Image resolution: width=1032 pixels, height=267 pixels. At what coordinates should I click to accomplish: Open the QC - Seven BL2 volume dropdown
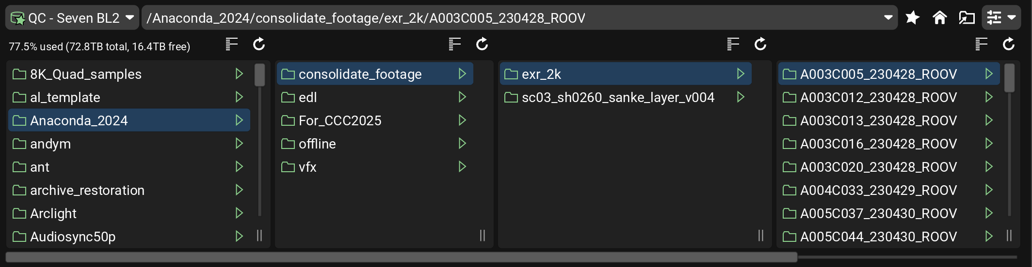point(72,18)
